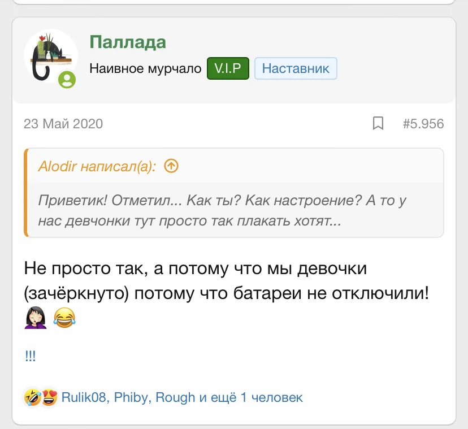Click the '!!!' signature link
Screen dimensions: 468x429
(x=31, y=357)
